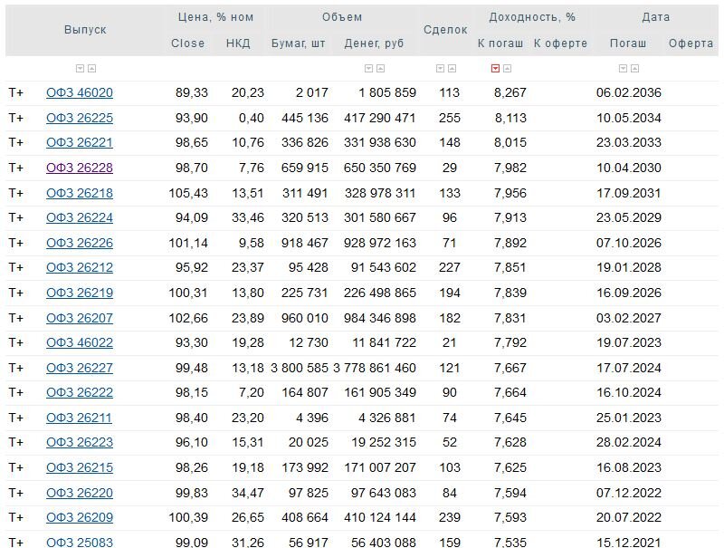Open the ОФЗ 46022 bond link
Image resolution: width=724 pixels, height=548 pixels.
click(80, 343)
